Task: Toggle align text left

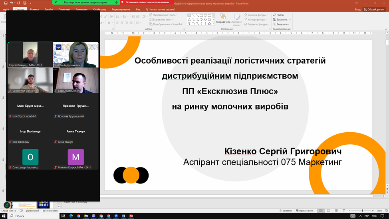Action: click(x=117, y=23)
